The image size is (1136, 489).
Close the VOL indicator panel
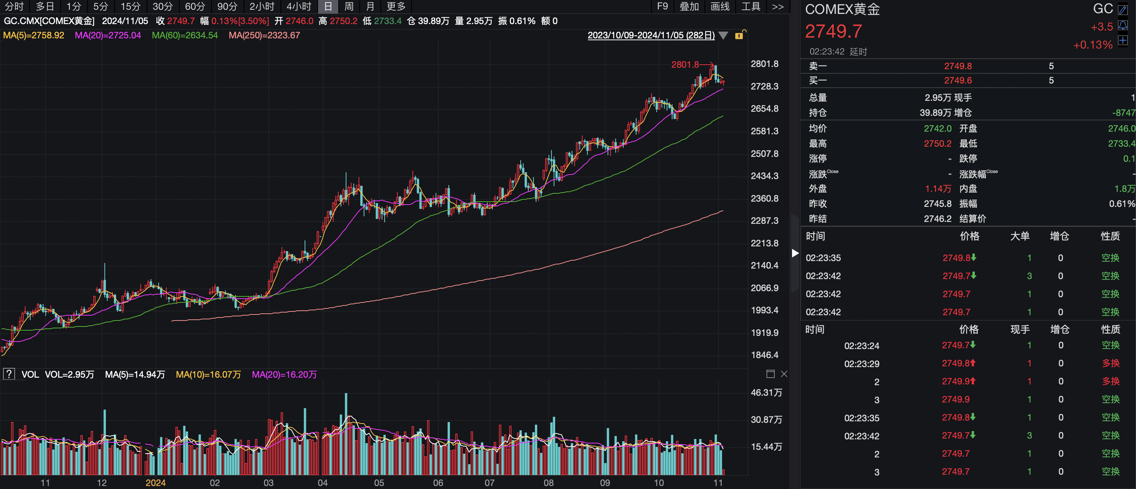point(784,374)
